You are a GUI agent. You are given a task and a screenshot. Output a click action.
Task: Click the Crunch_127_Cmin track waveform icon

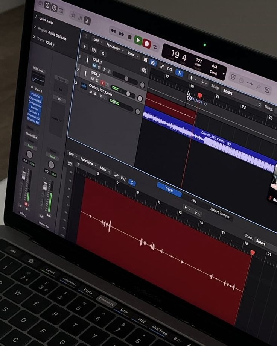pos(84,86)
